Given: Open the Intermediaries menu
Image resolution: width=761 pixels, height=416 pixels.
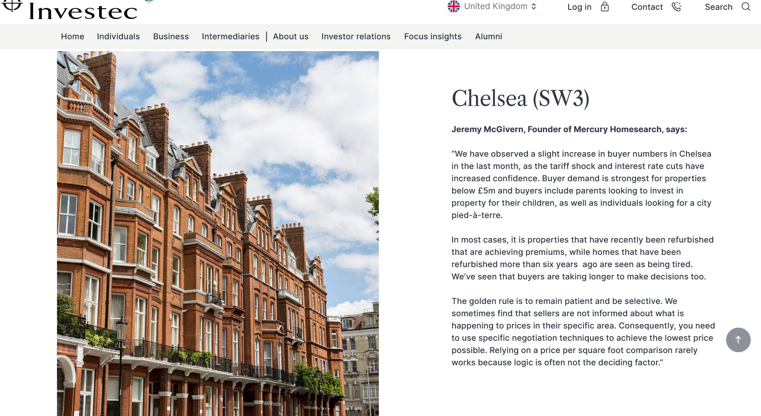Looking at the screenshot, I should (230, 36).
